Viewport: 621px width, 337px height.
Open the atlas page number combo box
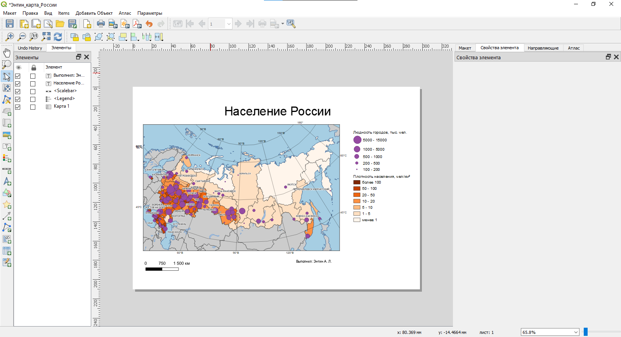coord(220,24)
